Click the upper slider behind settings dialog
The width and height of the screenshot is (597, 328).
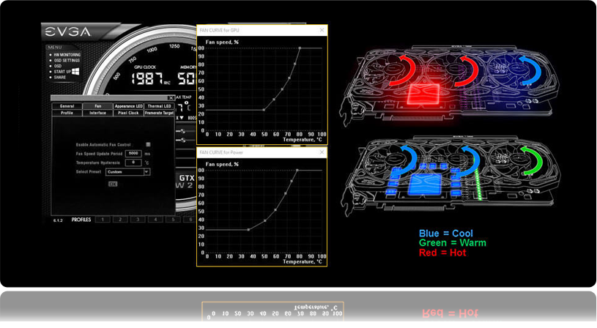182,131
